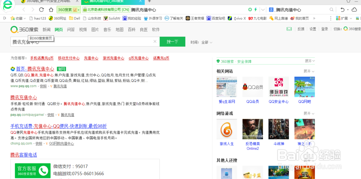This screenshot has height=179, width=361.
Task: Open 网上靠谱 bookmark
Action: tap(278, 18)
